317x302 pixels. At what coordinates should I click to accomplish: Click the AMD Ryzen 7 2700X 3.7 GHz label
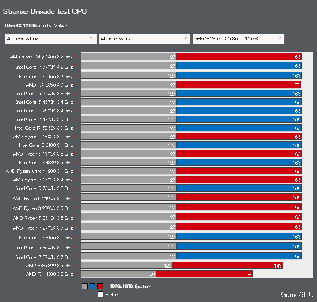43,228
